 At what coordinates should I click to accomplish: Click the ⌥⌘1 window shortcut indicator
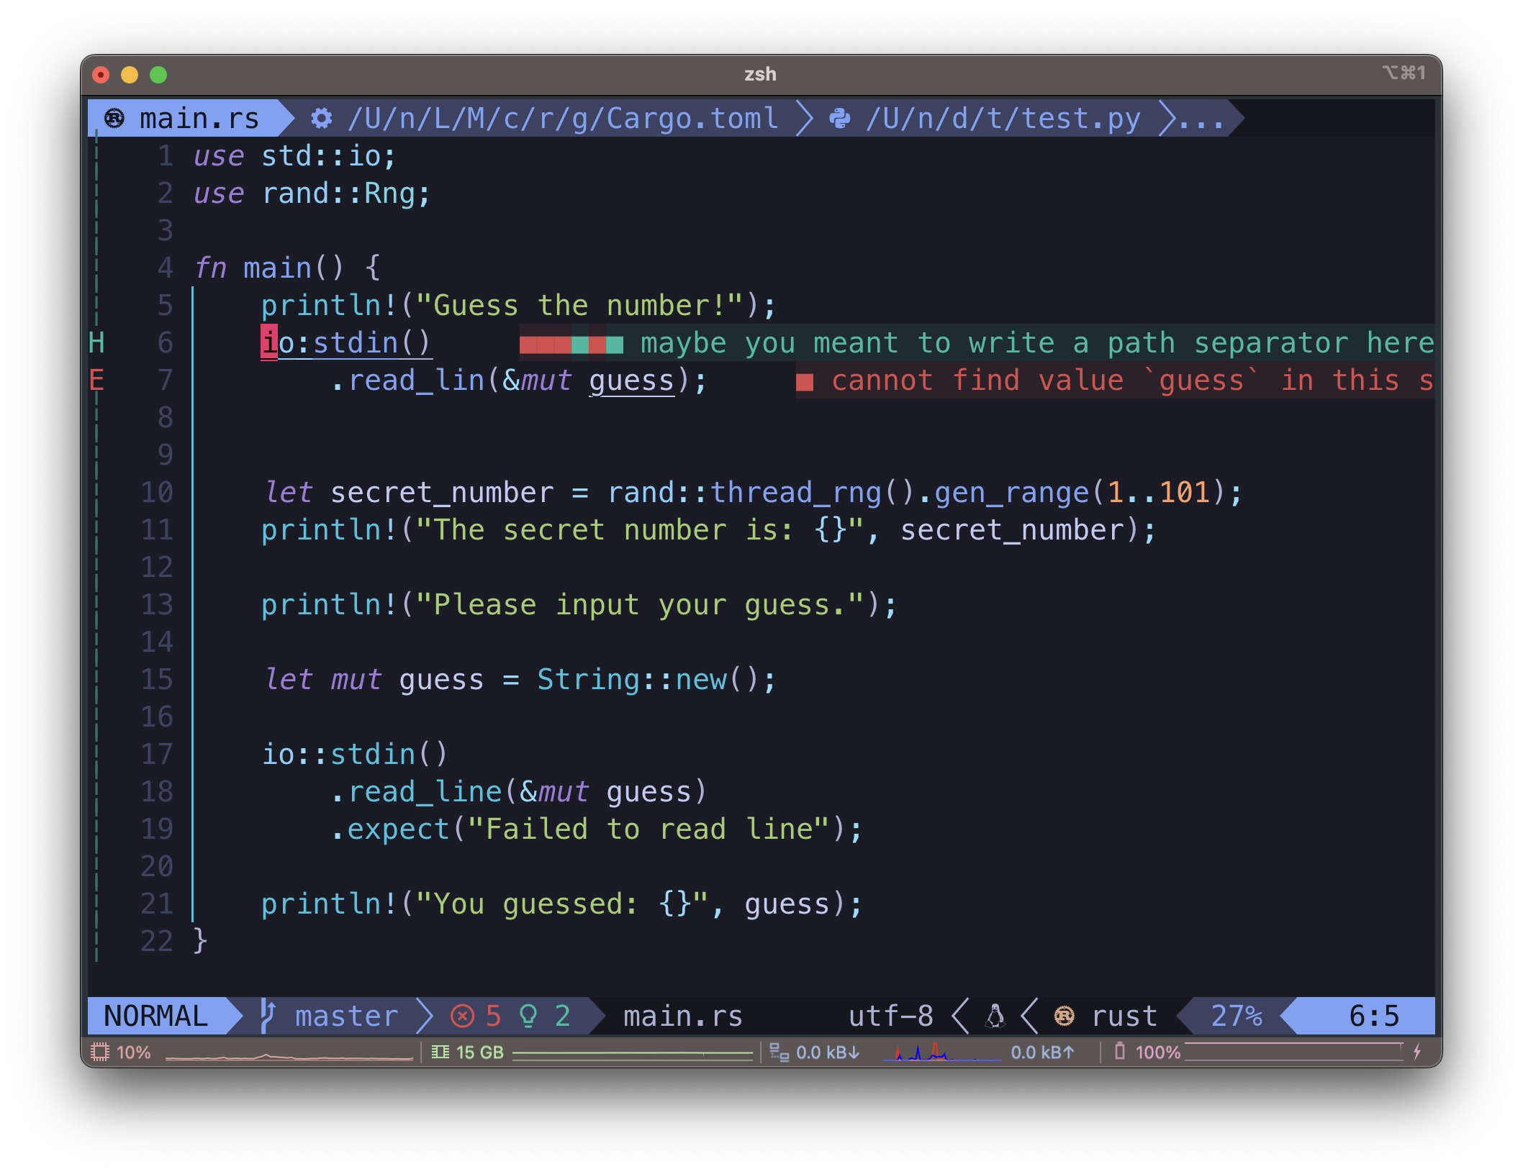click(1404, 73)
